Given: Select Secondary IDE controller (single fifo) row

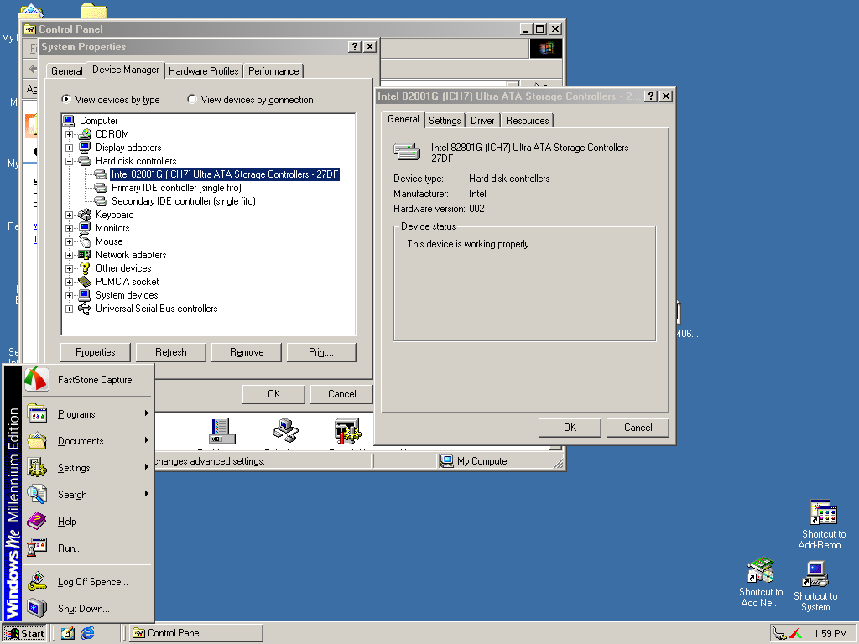Looking at the screenshot, I should click(x=183, y=201).
